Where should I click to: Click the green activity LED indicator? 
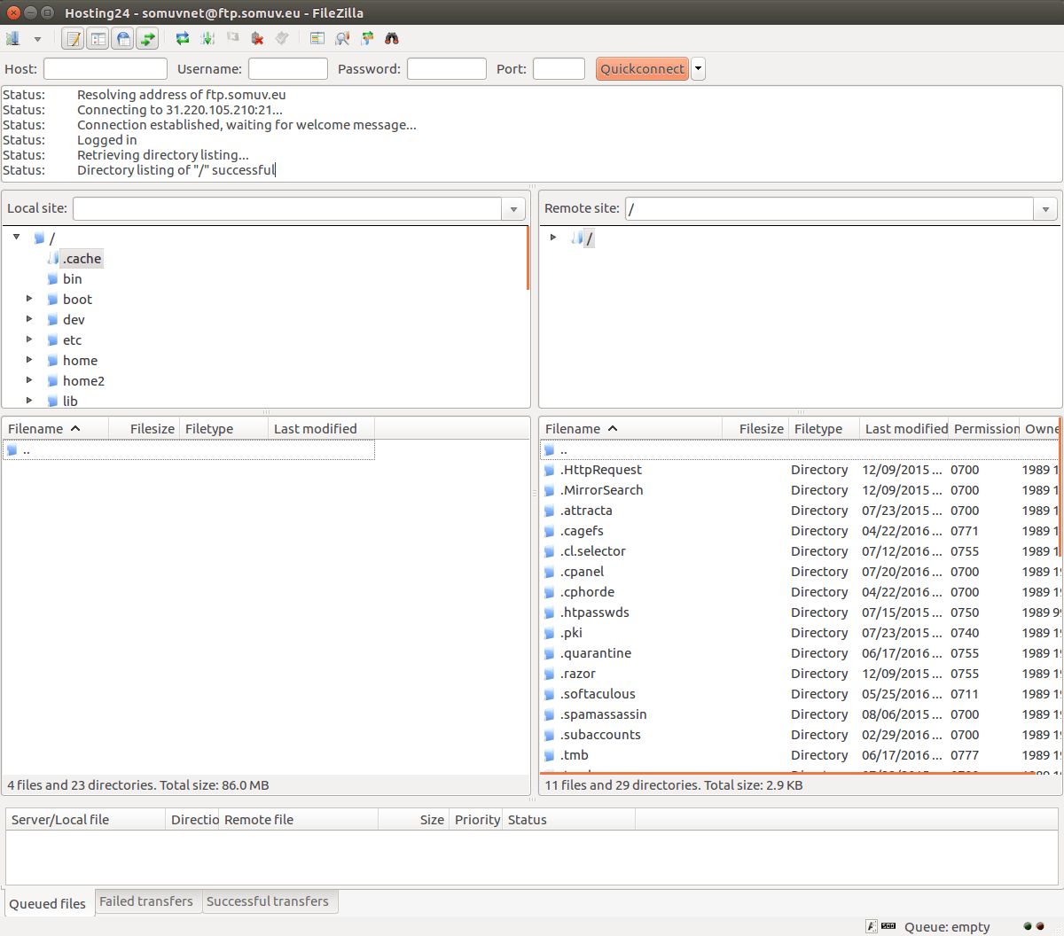click(x=1028, y=926)
